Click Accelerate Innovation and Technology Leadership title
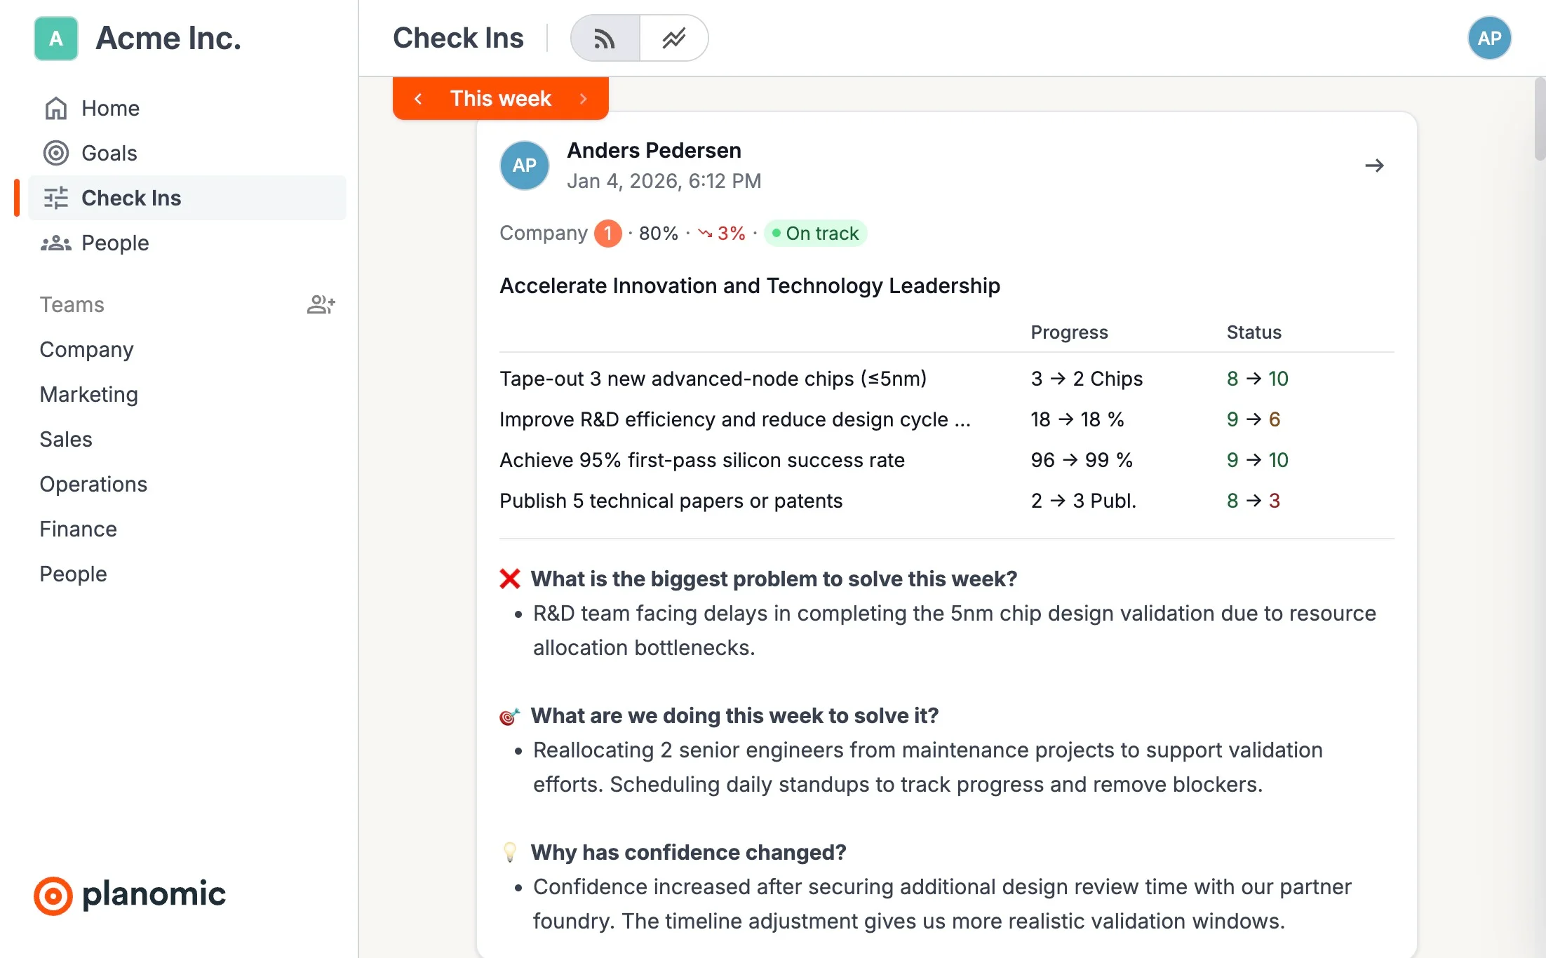Image resolution: width=1546 pixels, height=958 pixels. tap(749, 286)
